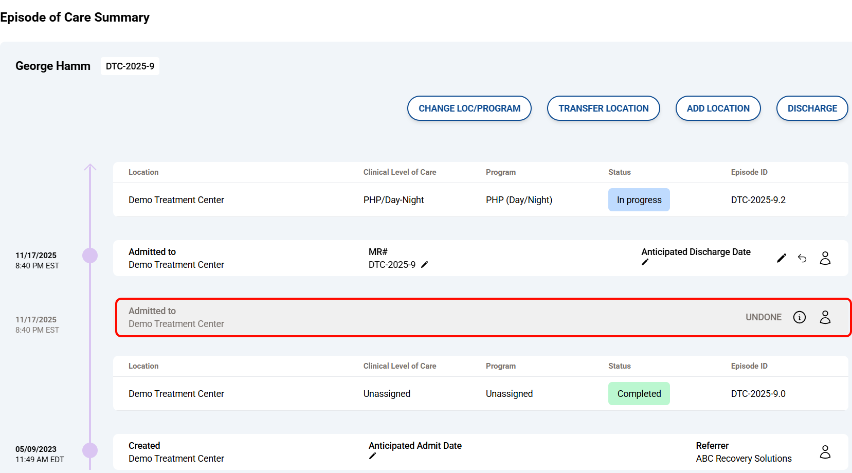Click the CHANGE LOC/PROGRAM button
The image size is (852, 473).
coord(469,108)
